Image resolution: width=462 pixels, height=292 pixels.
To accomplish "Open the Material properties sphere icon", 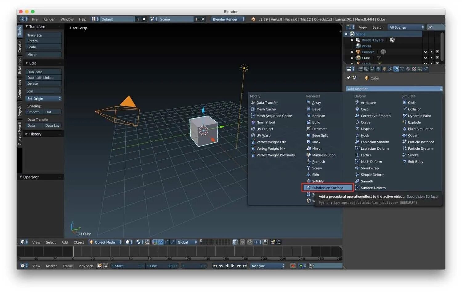I will [x=408, y=69].
